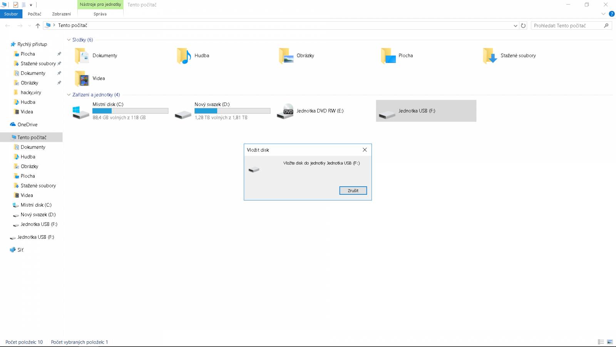Image resolution: width=616 pixels, height=347 pixels.
Task: Unpin Plocha using its pin icon
Action: [x=59, y=54]
